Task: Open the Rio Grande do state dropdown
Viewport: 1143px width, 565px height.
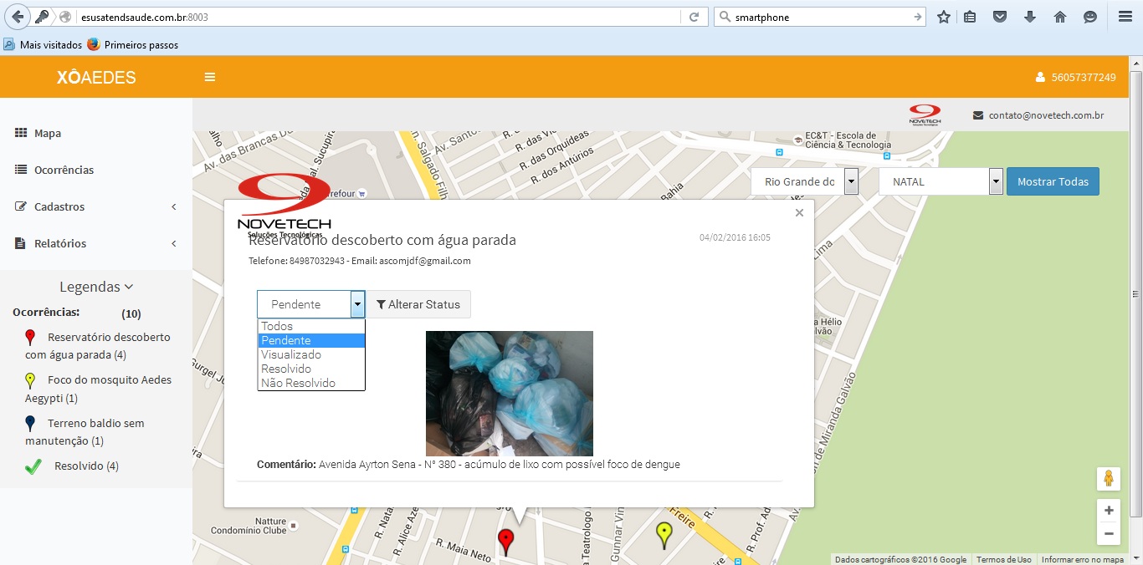Action: click(x=804, y=181)
